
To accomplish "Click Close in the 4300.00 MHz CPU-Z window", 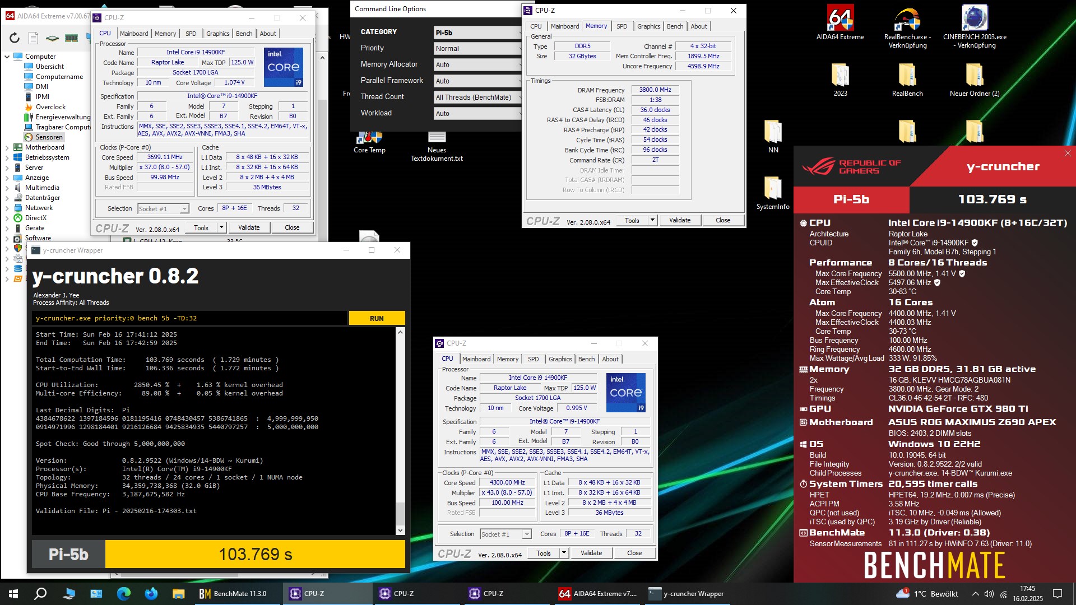I will [634, 553].
